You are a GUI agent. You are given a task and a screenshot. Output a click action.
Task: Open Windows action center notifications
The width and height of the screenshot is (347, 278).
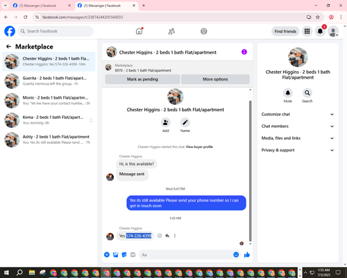(338, 272)
